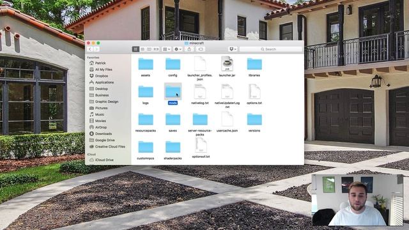Click the "mods" name label
The height and width of the screenshot is (230, 409).
coord(173,103)
